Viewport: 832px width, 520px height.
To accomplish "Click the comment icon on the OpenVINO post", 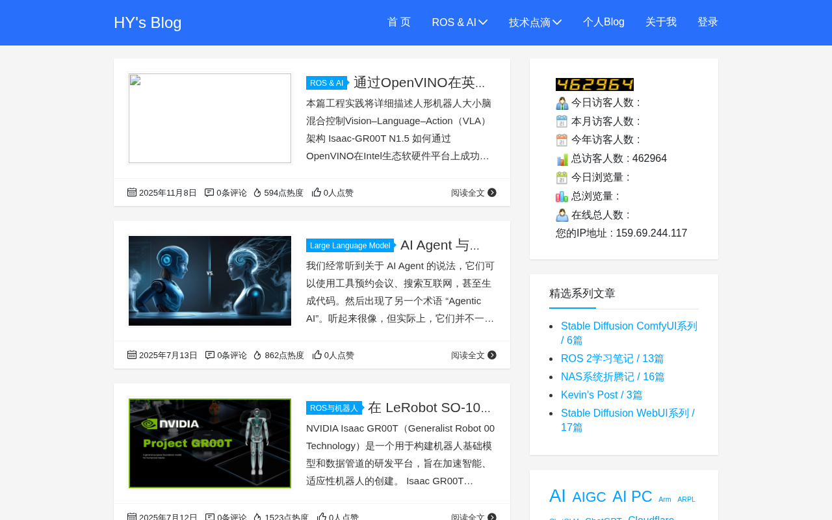I will point(209,192).
